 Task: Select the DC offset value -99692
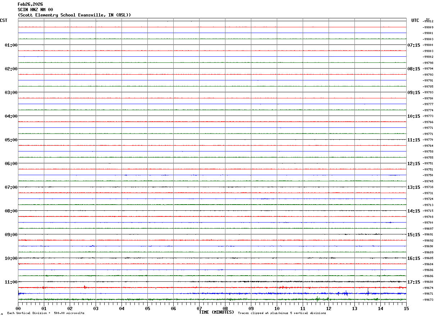tap(428, 240)
